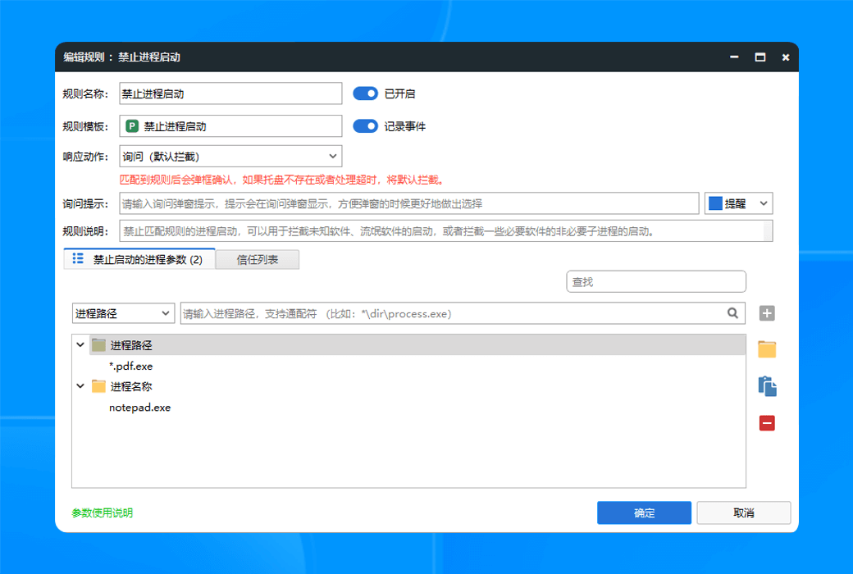Open the 进程路径 parameter type dropdown
This screenshot has width=853, height=574.
(123, 313)
